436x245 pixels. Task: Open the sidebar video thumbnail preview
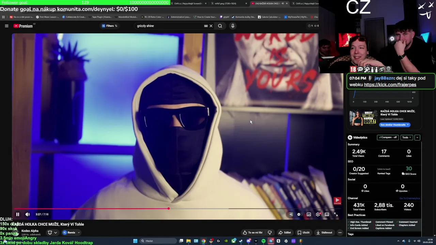point(363,118)
